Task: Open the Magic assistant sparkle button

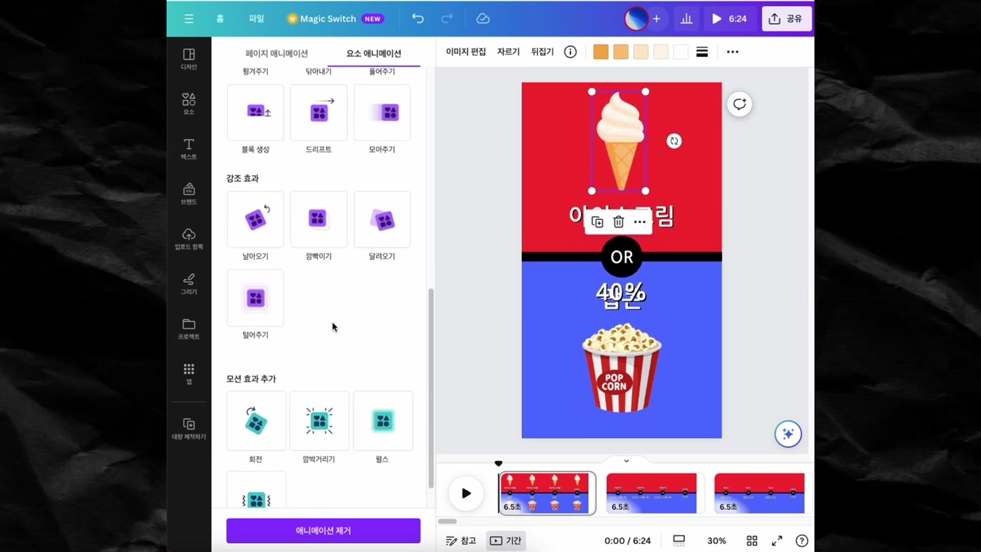Action: (x=788, y=434)
